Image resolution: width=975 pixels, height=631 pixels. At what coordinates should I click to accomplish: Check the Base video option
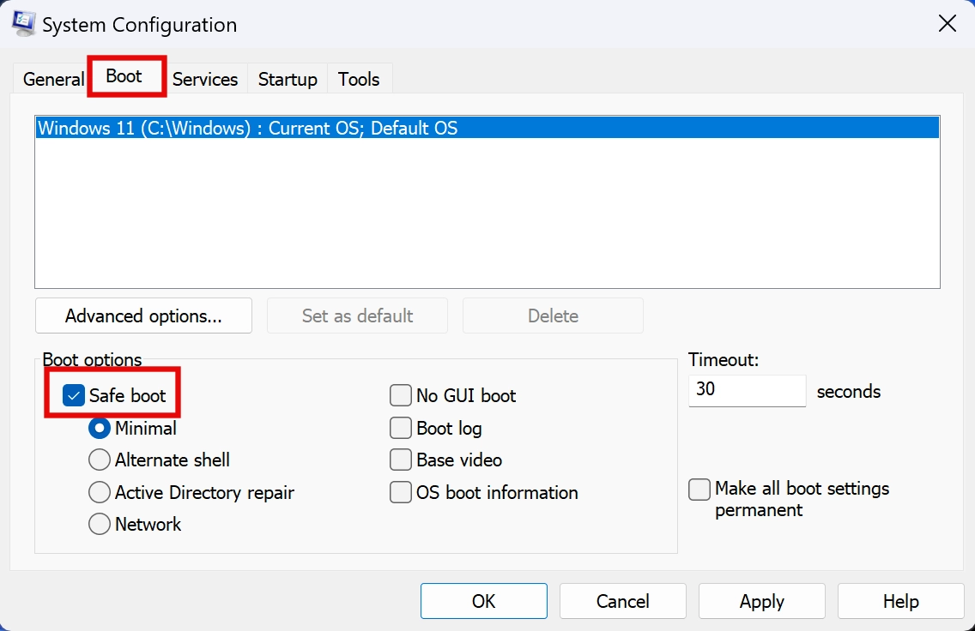coord(400,460)
